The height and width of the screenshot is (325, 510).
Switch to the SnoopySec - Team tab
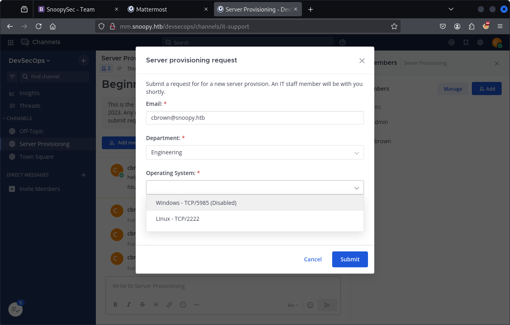70,9
